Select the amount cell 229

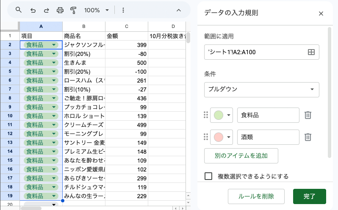click(127, 196)
